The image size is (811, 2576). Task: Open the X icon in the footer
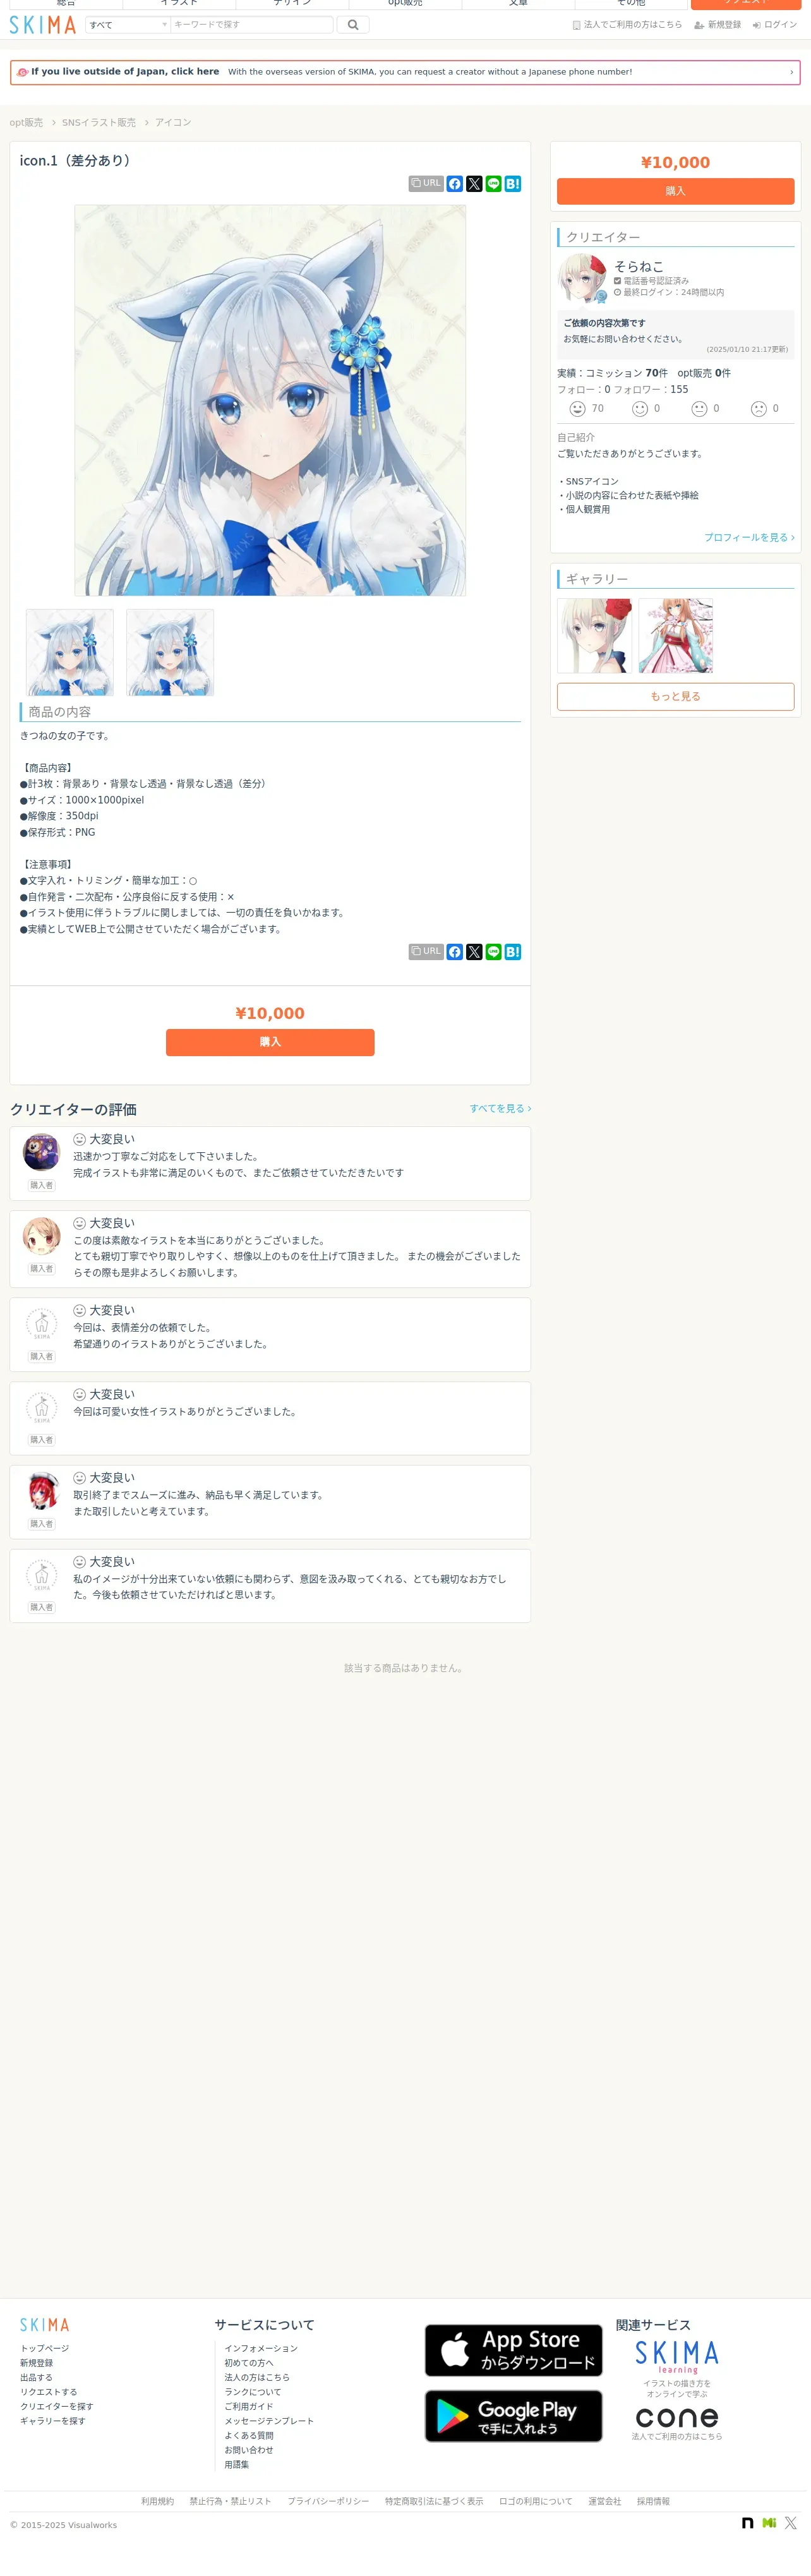click(791, 2523)
